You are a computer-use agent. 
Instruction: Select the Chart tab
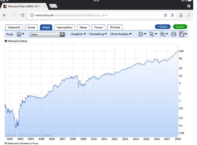46,27
